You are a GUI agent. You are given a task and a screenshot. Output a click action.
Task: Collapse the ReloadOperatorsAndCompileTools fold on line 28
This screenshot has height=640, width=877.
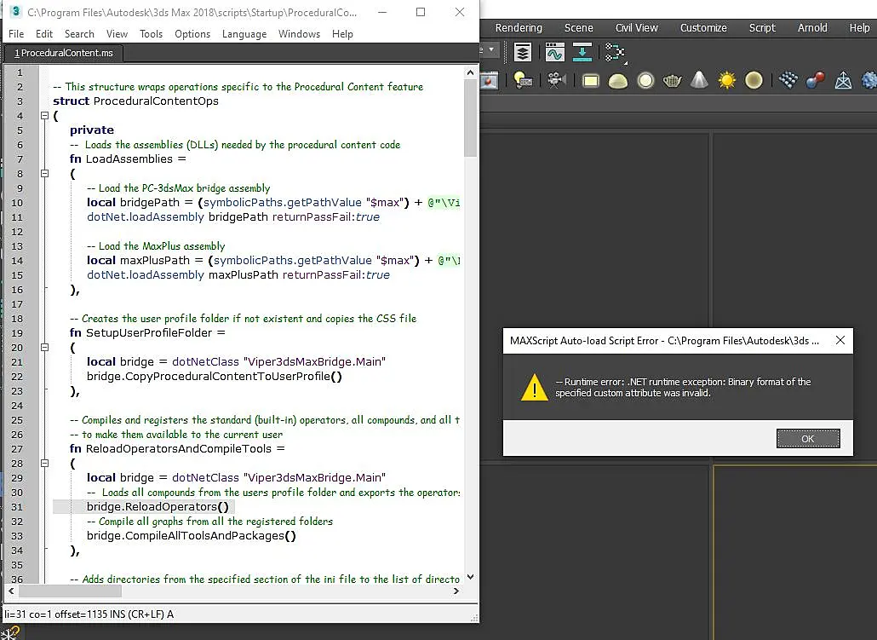(x=45, y=463)
